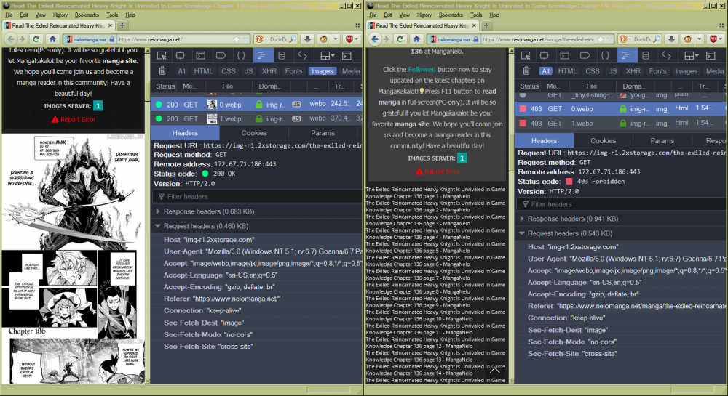Click Images Server 1 button on the right page
728x396 pixels.
click(x=462, y=158)
